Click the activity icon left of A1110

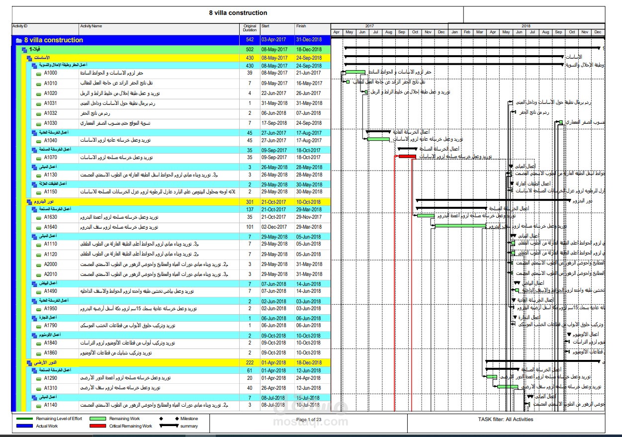pyautogui.click(x=39, y=245)
